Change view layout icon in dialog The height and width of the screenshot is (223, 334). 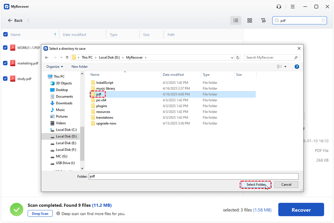click(x=279, y=67)
